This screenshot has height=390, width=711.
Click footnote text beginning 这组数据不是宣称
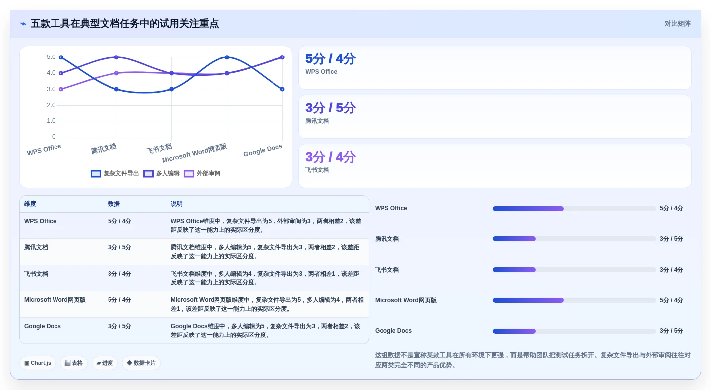pos(533,360)
